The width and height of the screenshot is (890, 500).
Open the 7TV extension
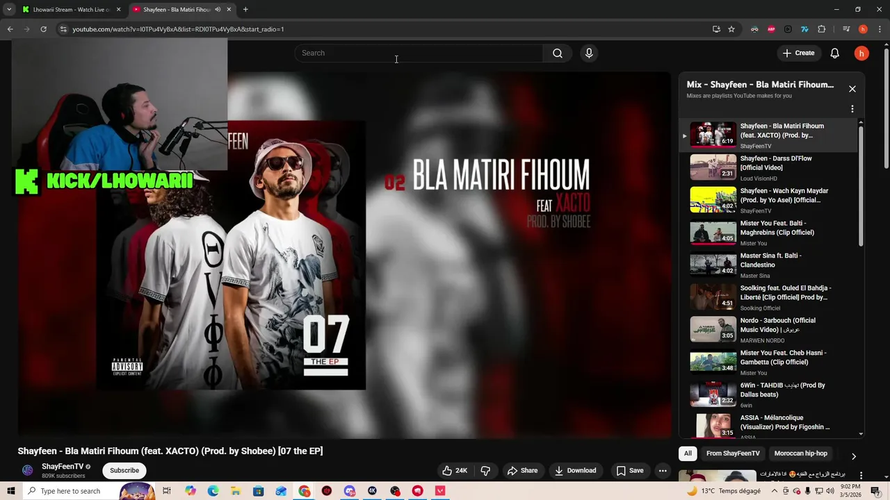tap(804, 29)
